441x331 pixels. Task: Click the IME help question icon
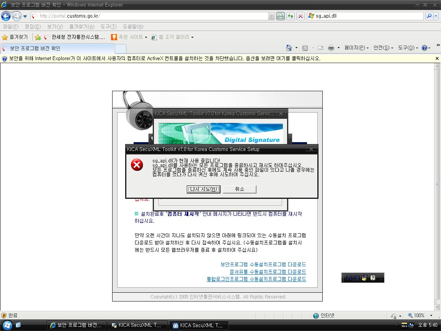(x=372, y=278)
